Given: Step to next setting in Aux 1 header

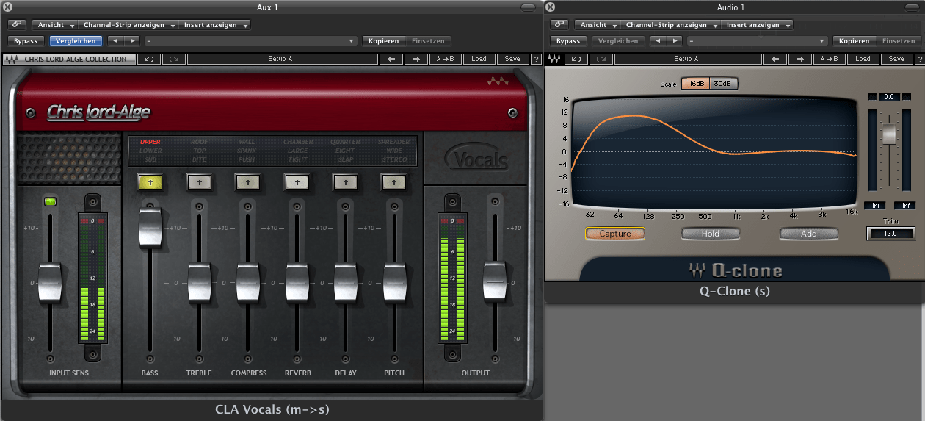Looking at the screenshot, I should 131,41.
